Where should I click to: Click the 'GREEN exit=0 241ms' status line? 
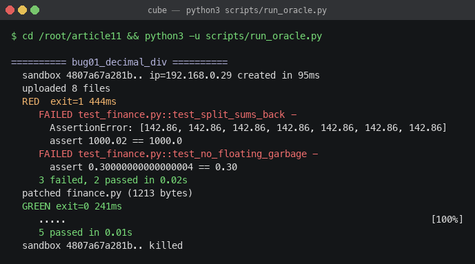(x=72, y=206)
